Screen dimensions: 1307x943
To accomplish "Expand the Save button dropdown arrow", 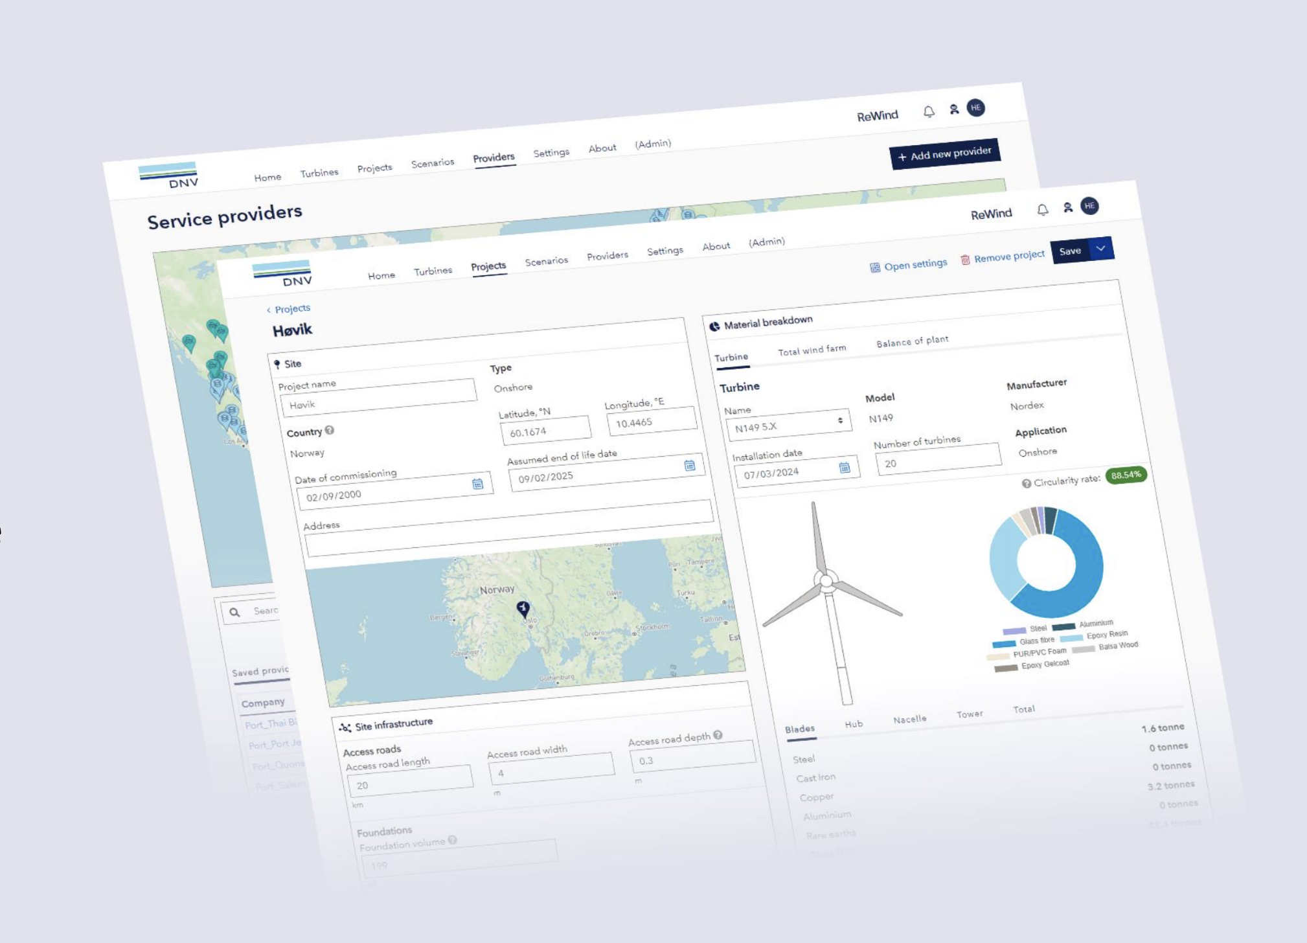I will point(1101,249).
